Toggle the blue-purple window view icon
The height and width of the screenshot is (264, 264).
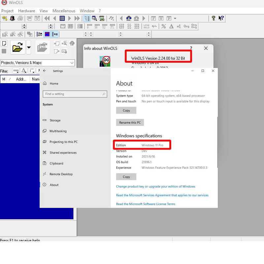(47, 34)
